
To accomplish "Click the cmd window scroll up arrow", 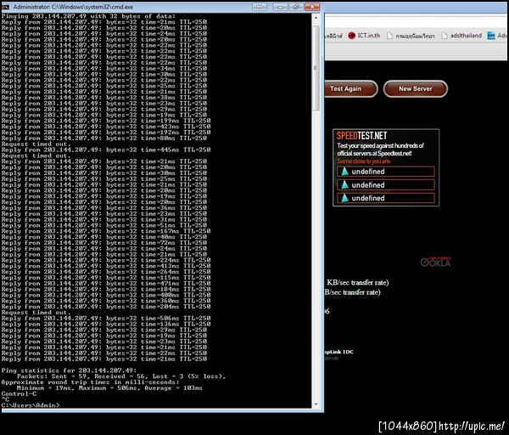I will point(316,18).
